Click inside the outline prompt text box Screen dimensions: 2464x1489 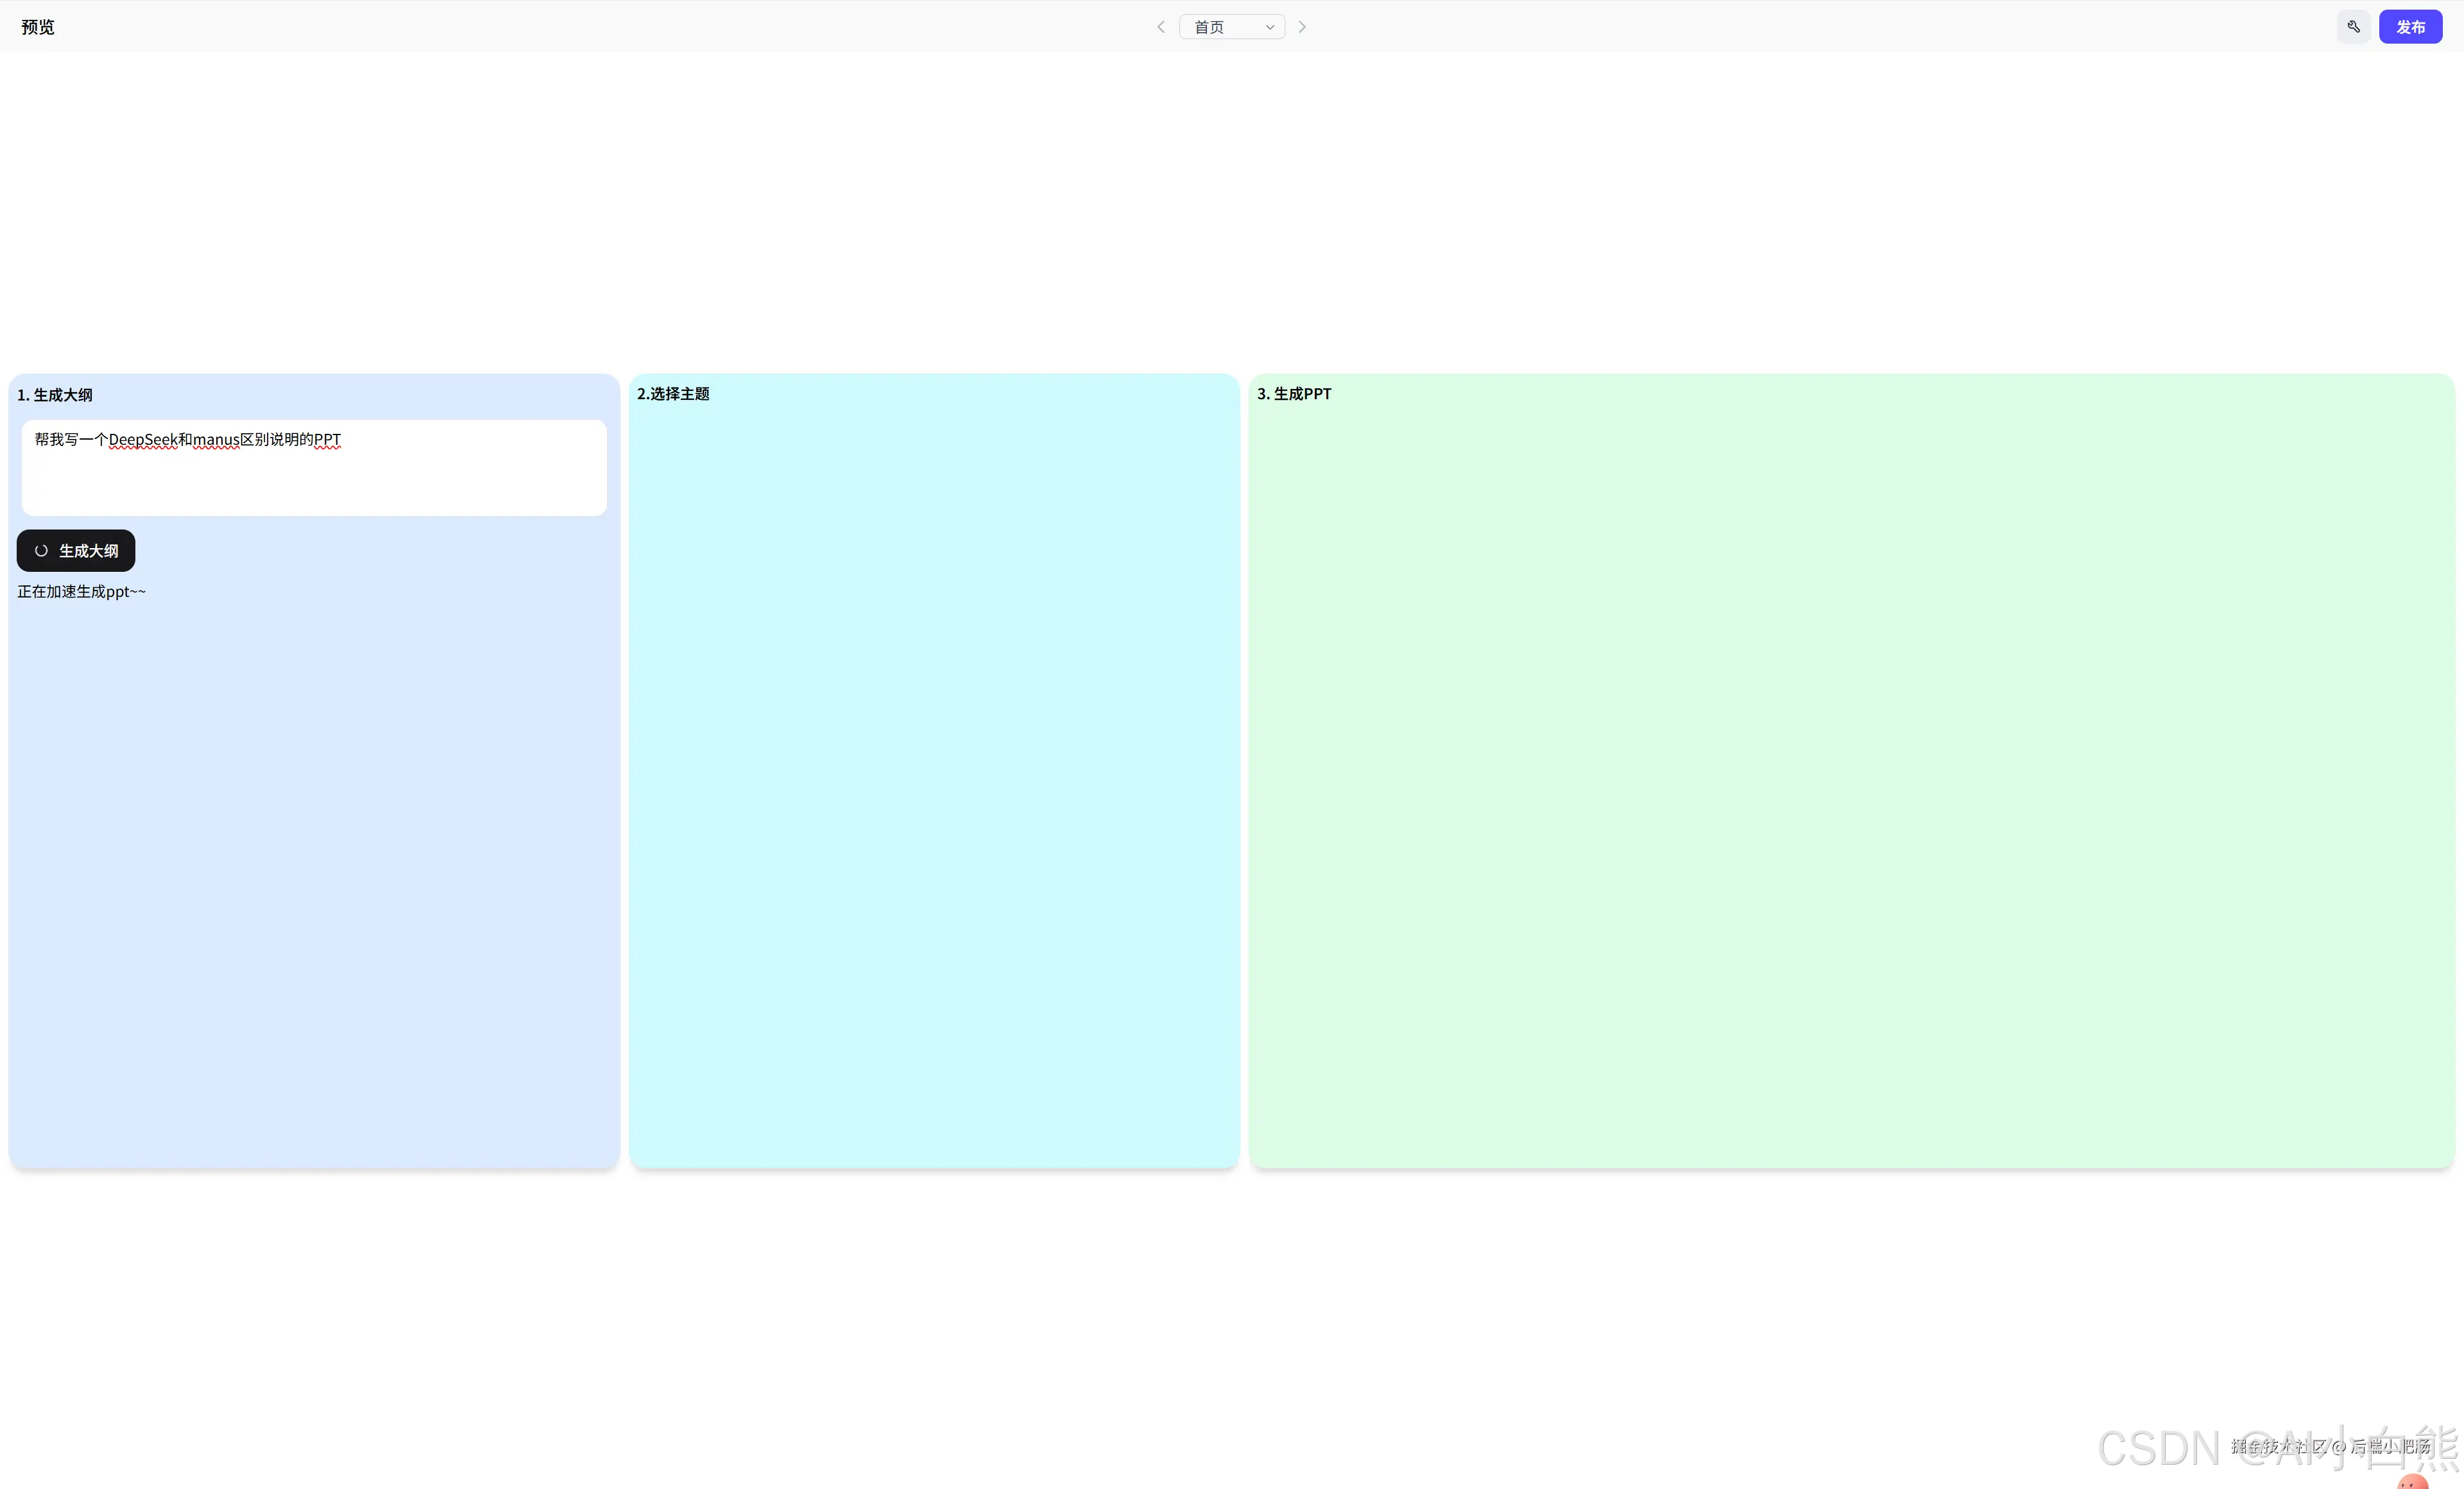314,480
